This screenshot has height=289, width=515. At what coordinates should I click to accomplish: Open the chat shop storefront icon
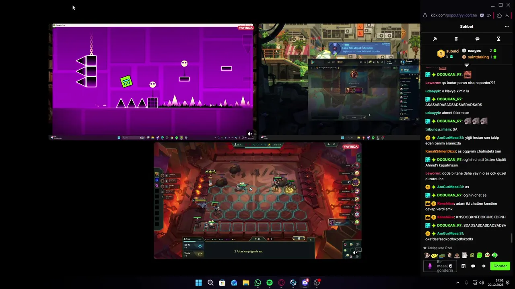(x=463, y=266)
